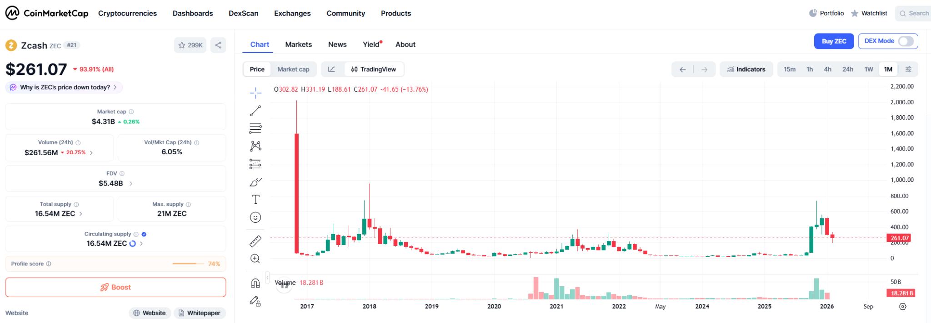Open the Exchanges menu

pyautogui.click(x=292, y=13)
